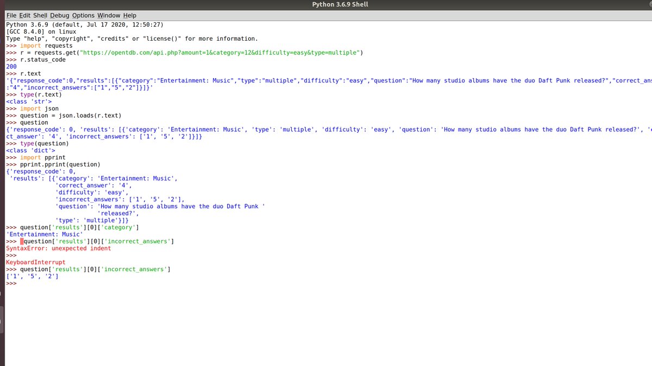This screenshot has width=652, height=366.
Task: Click the pretty-printed "'incorrect_answers': ['1', '5', '2']," line
Action: (x=120, y=199)
